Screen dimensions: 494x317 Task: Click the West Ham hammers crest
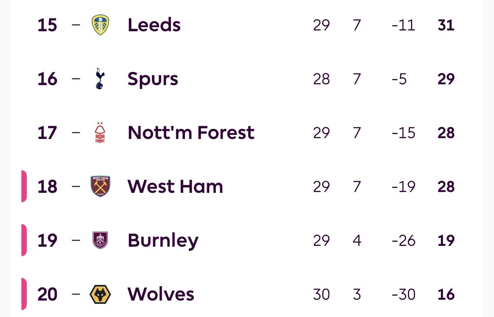100,187
